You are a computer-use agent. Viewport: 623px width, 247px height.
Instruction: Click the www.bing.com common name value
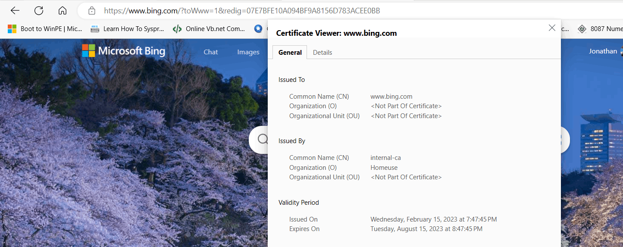tap(391, 97)
